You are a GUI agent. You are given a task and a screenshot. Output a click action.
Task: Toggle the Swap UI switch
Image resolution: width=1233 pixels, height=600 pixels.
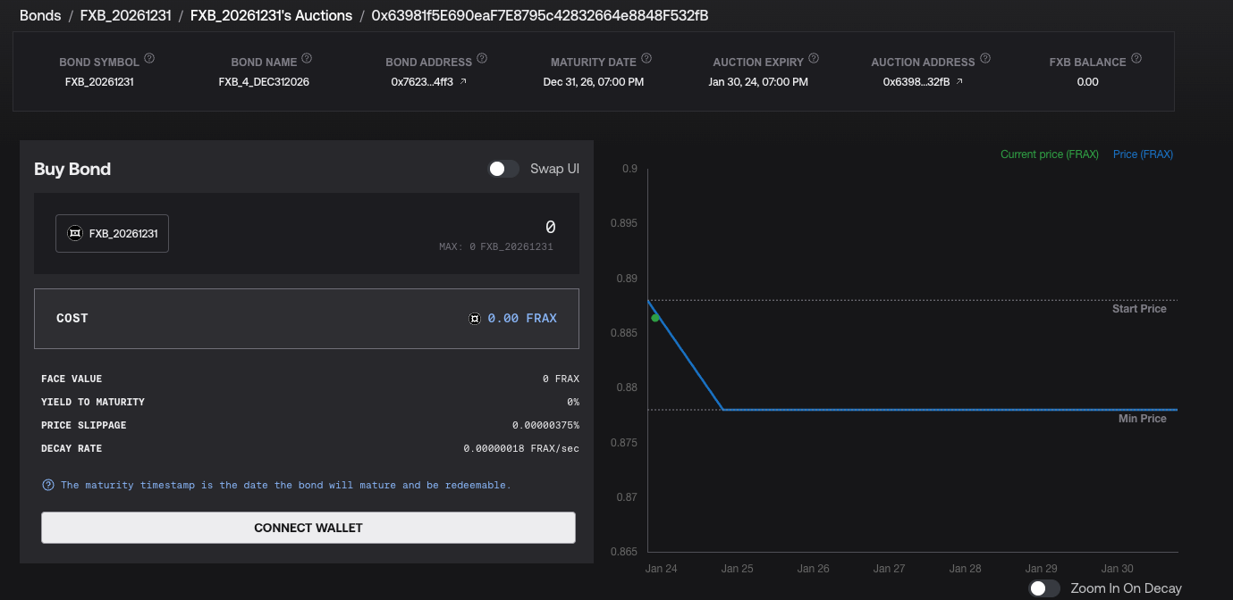pos(503,169)
